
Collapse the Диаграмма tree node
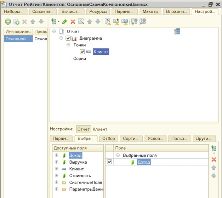tap(61, 38)
